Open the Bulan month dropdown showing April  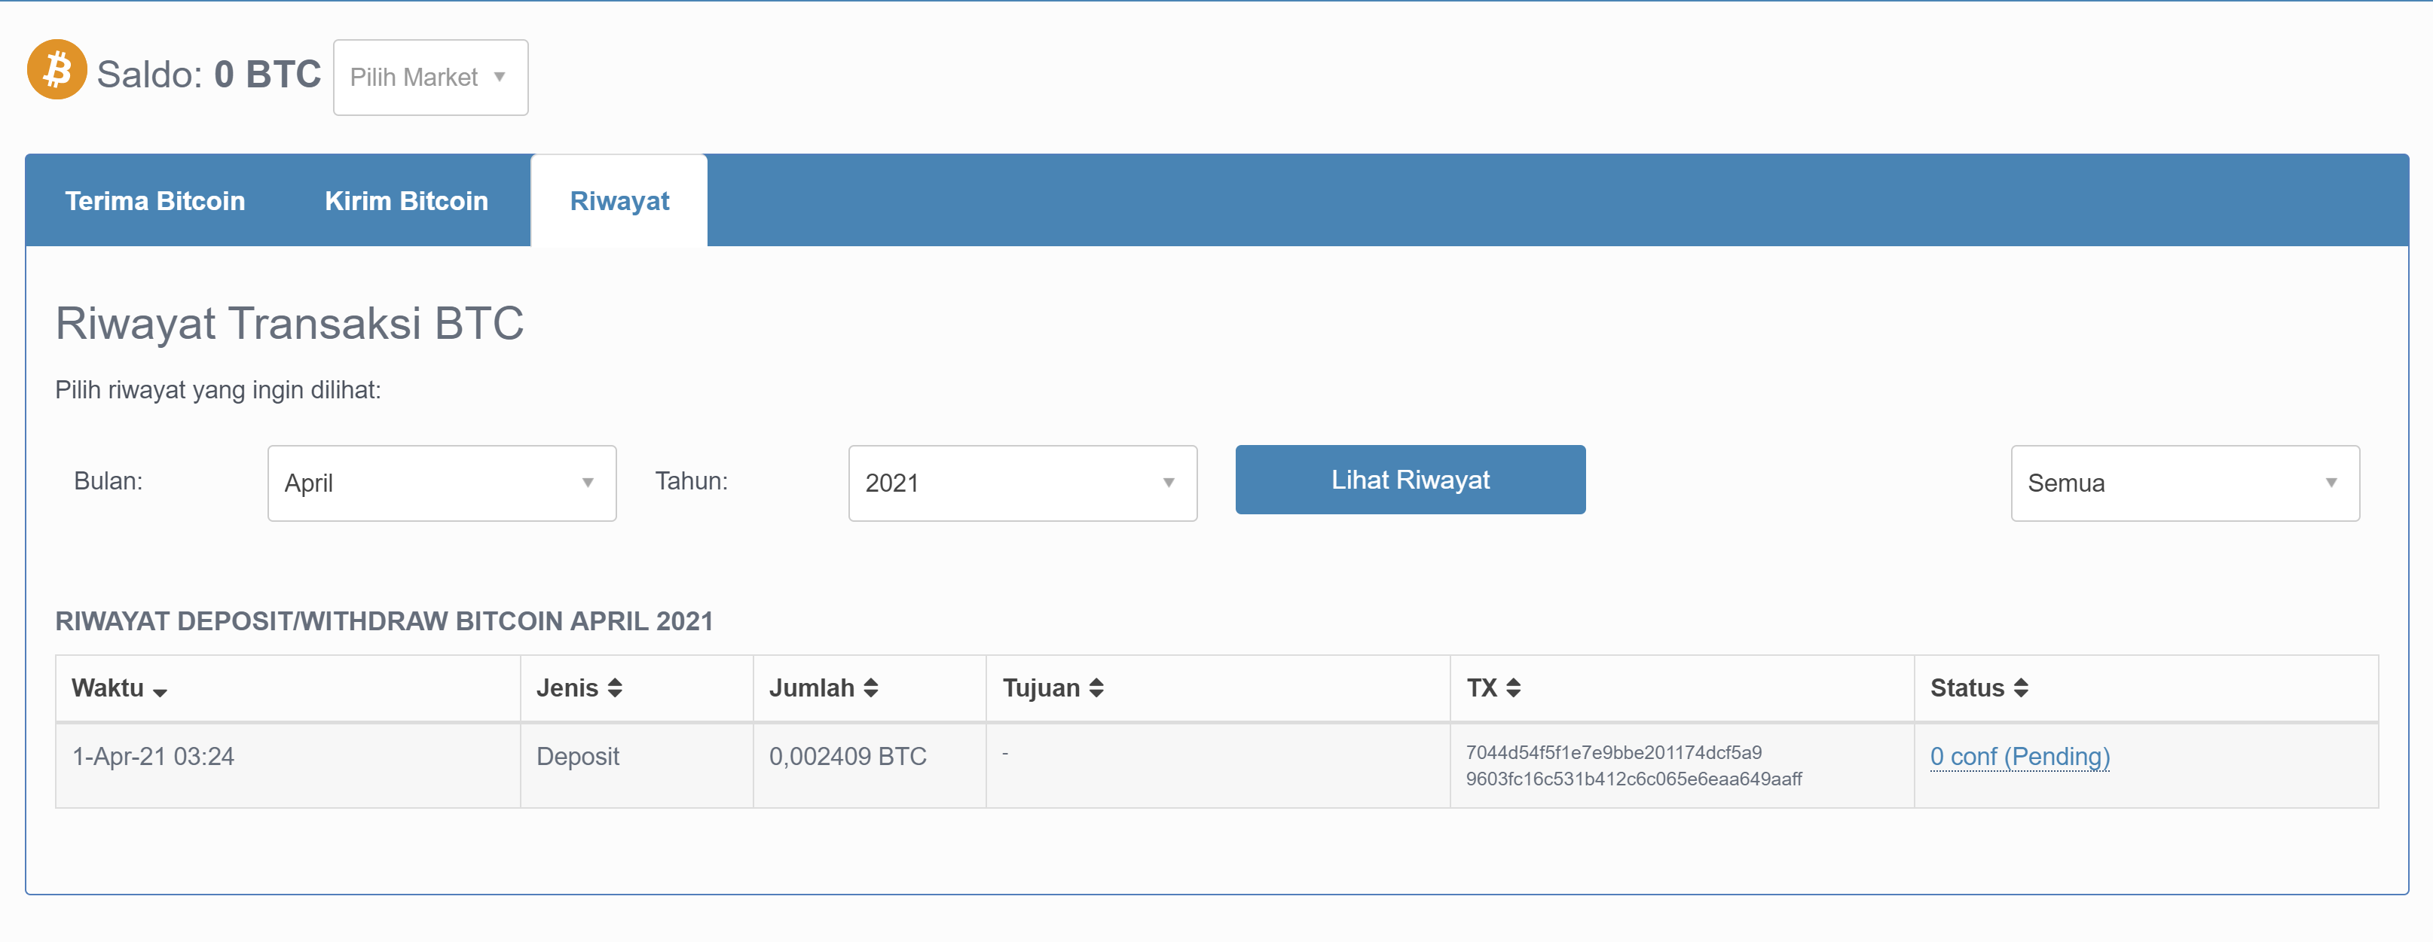pyautogui.click(x=442, y=483)
